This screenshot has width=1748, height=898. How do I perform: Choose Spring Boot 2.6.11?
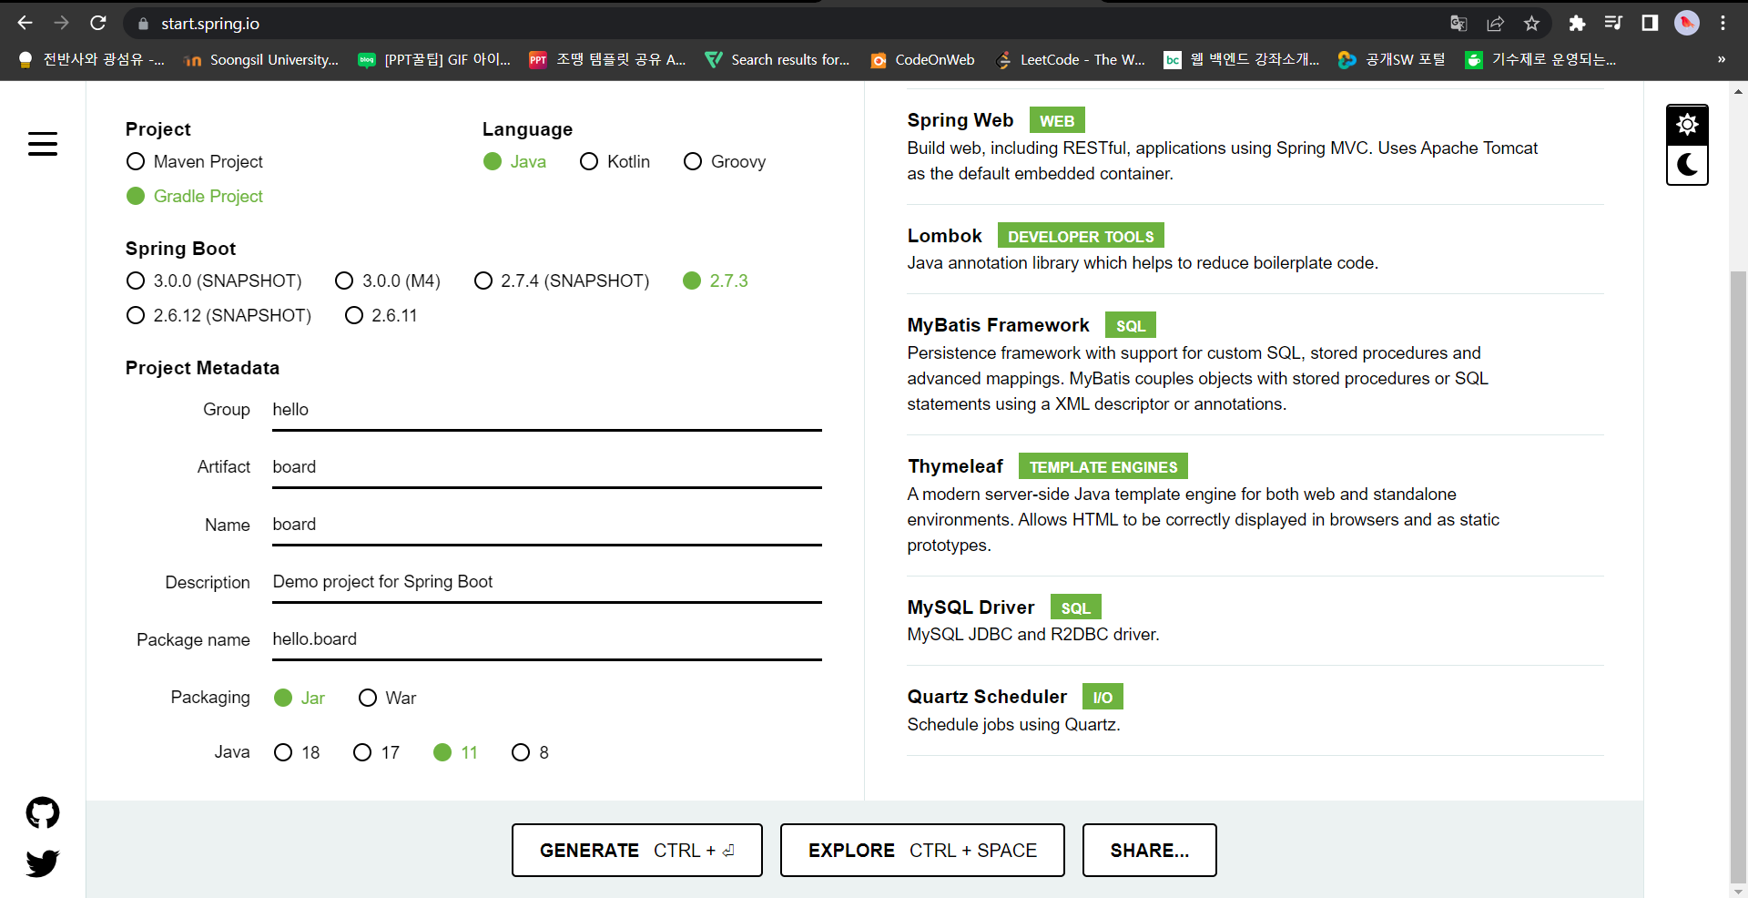tap(381, 315)
